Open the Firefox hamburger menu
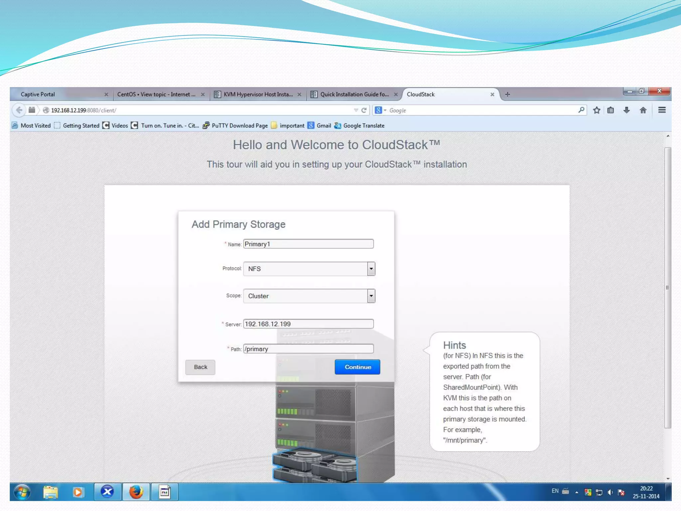 pyautogui.click(x=662, y=110)
